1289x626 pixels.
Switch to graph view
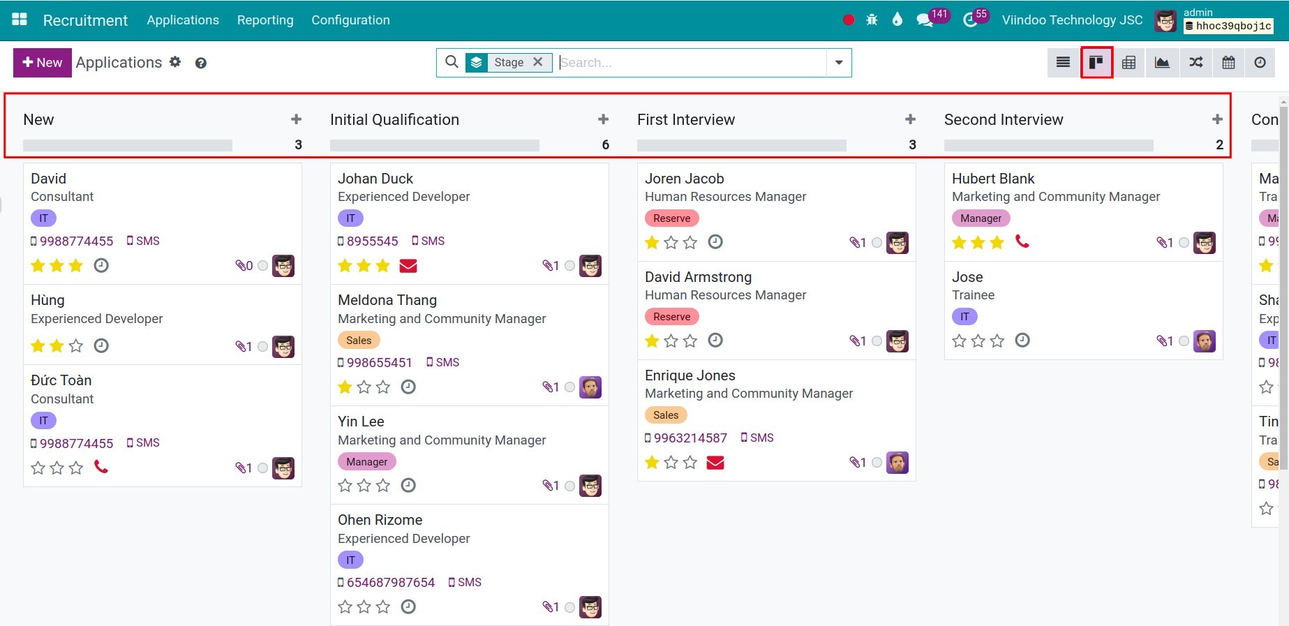pos(1162,63)
